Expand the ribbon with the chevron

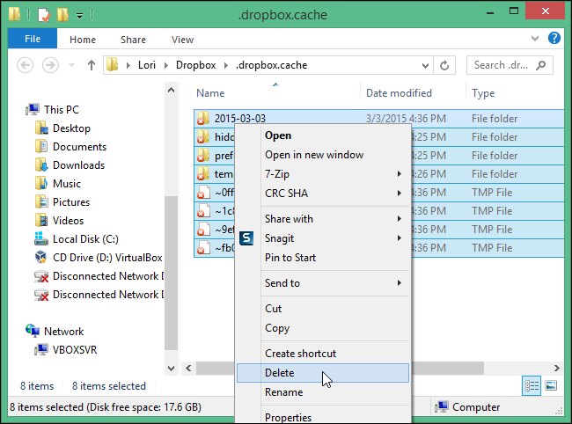[536, 39]
